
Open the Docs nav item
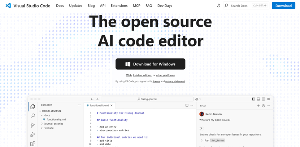click(x=60, y=6)
